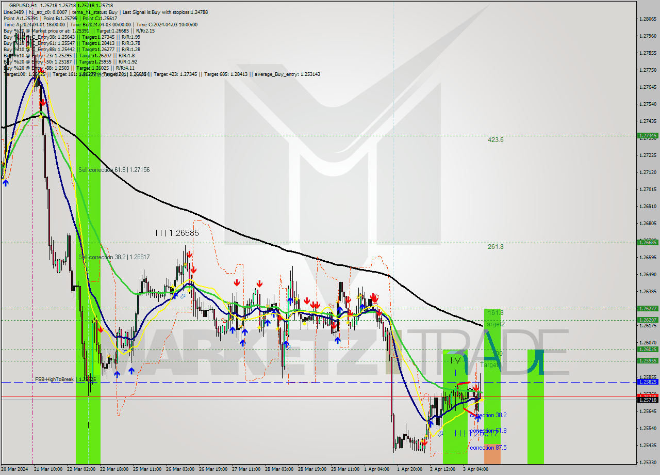Click the 1.26277 green price tag

(648, 308)
